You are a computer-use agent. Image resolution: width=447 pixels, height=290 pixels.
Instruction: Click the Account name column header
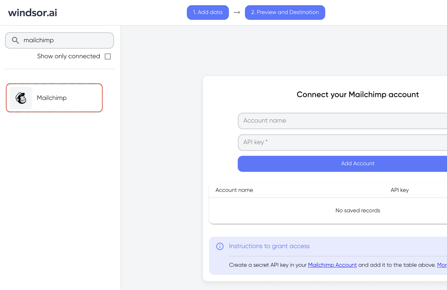click(234, 190)
